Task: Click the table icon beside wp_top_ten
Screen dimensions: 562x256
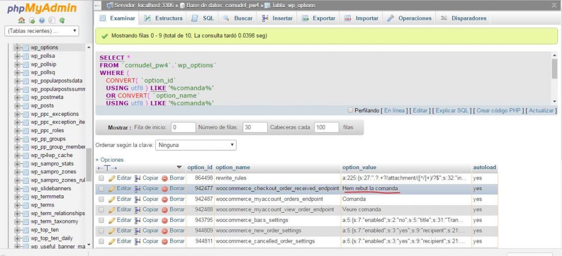Action: pyautogui.click(x=26, y=230)
